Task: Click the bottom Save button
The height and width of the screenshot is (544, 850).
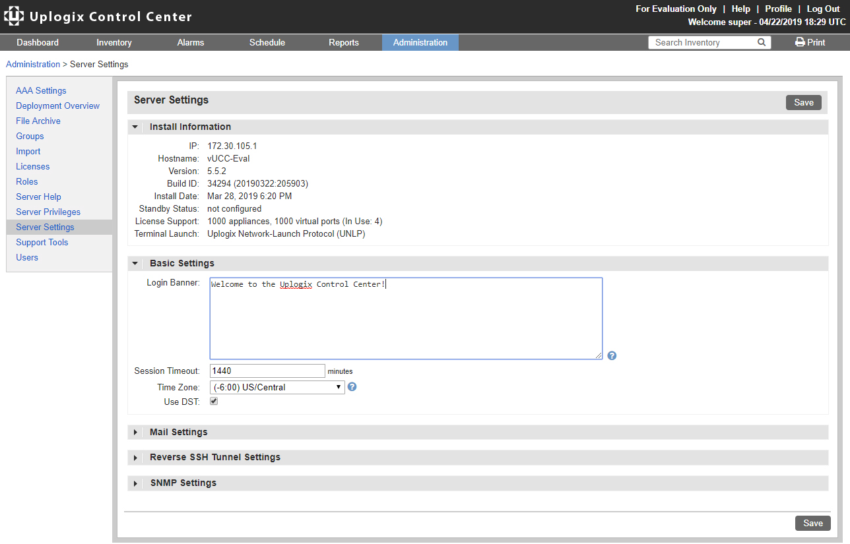Action: 813,523
